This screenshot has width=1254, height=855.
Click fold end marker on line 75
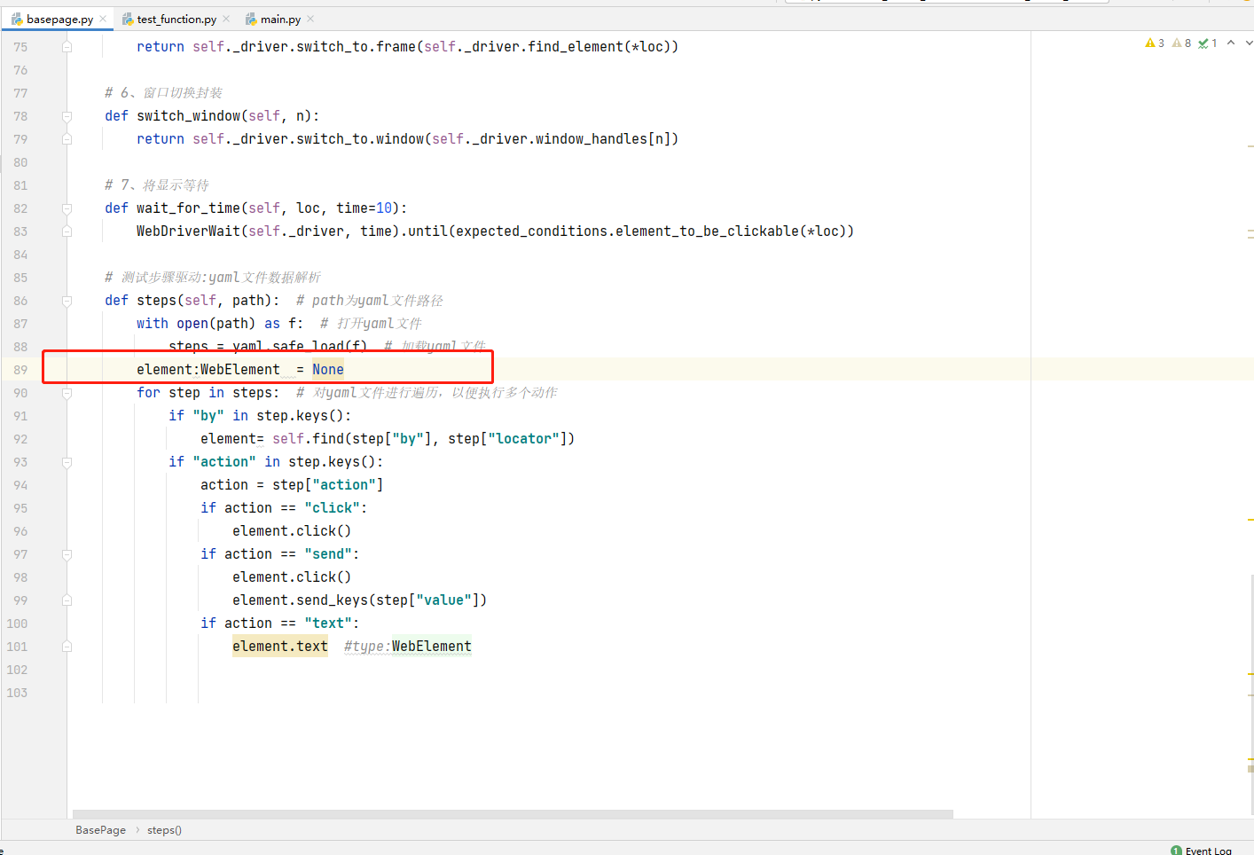(x=67, y=47)
